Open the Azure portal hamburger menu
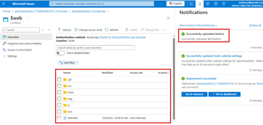This screenshot has height=125, width=263. [x=4, y=4]
